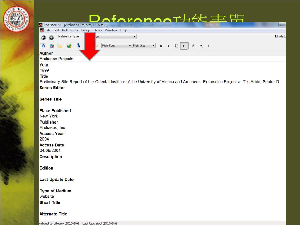
Task: Apply superscript formatting
Action: pos(194,46)
